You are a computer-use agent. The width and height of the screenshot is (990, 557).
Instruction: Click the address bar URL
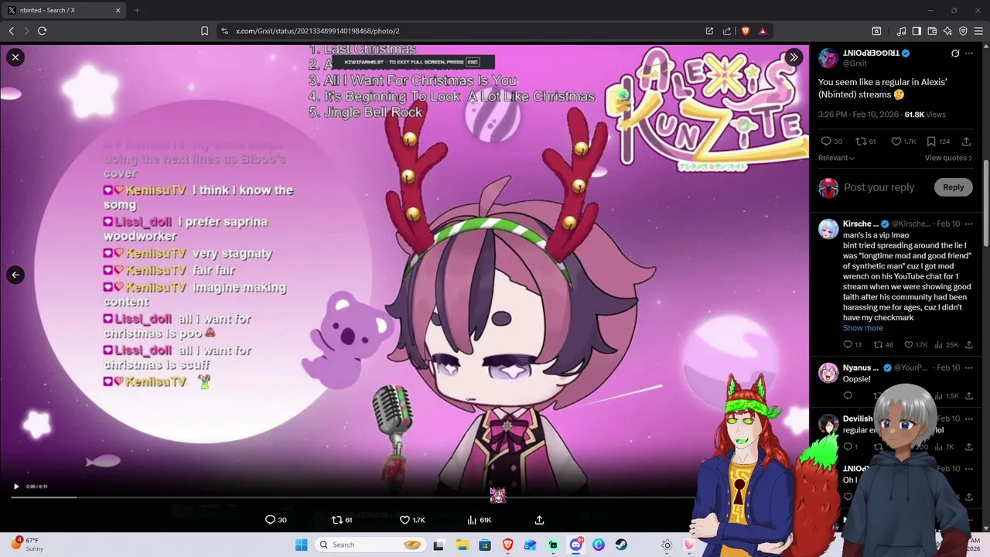(317, 31)
